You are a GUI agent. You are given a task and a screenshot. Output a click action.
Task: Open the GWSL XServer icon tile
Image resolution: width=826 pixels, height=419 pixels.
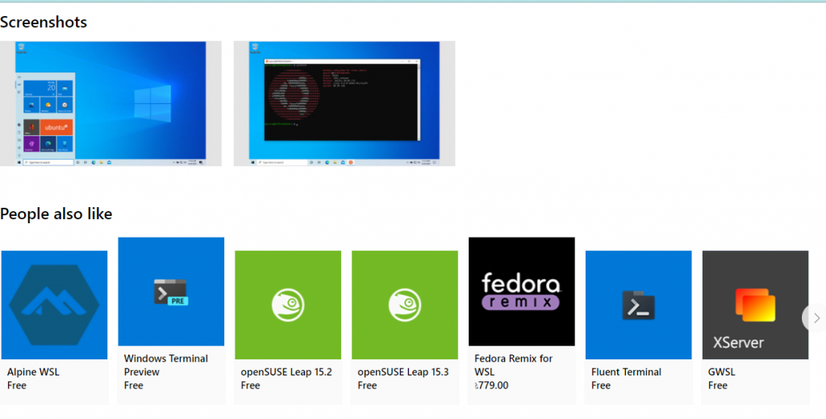coord(755,305)
